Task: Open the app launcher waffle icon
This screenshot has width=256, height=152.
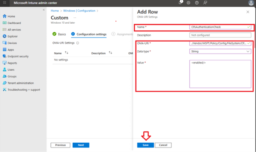Action: coord(5,3)
